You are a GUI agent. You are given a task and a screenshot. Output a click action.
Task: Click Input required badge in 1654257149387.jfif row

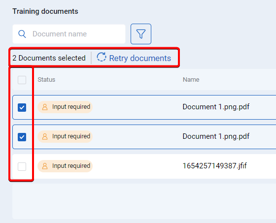65,166
